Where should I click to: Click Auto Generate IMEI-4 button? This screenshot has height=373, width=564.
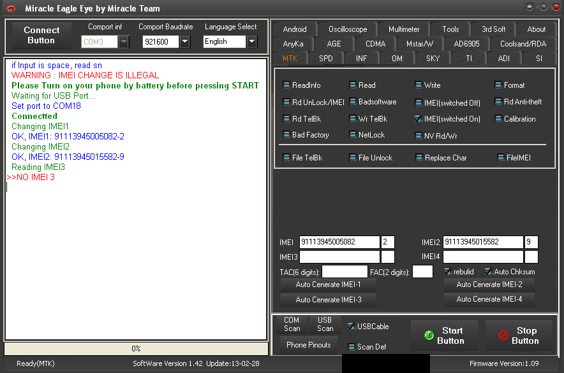pos(489,299)
